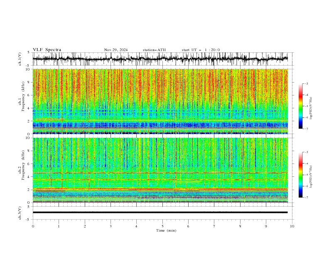Viewport: 329px width, 254px height.
Task: Click the ch.2 PSD color scale bar
Action: point(300,175)
